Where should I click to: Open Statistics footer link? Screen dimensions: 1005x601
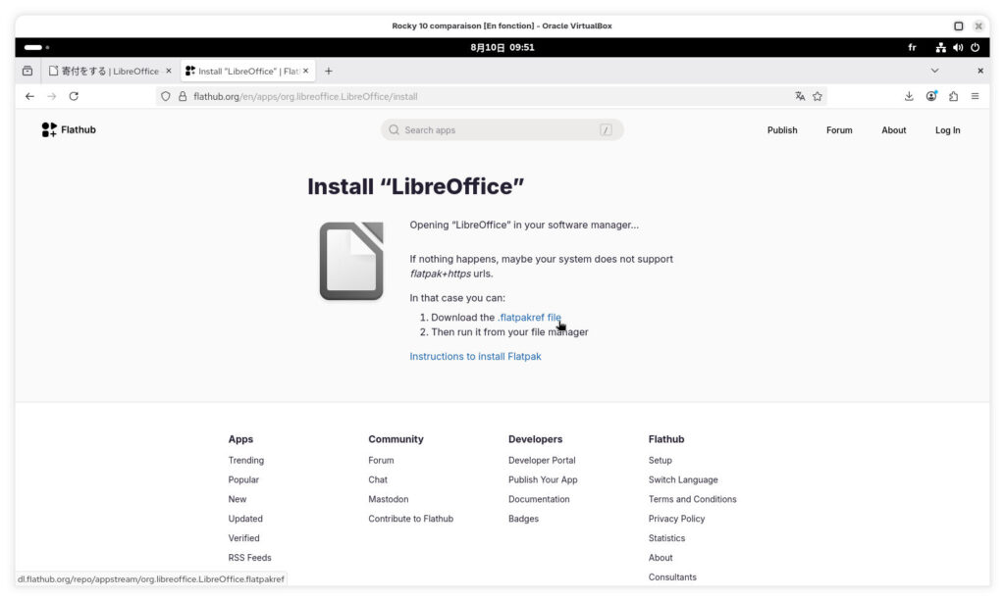666,538
